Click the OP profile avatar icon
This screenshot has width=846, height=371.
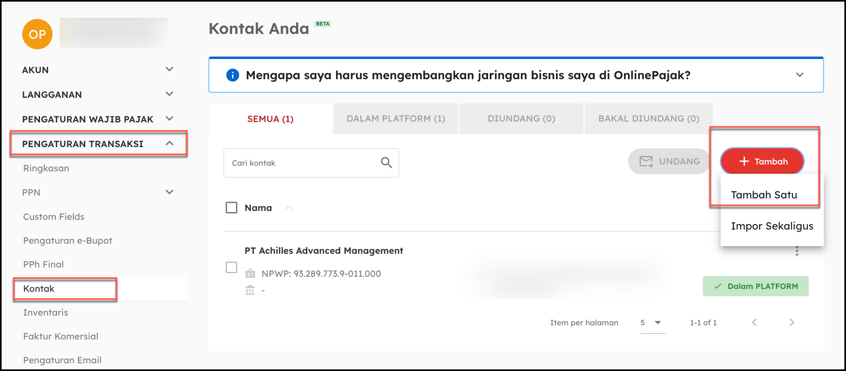click(x=37, y=34)
